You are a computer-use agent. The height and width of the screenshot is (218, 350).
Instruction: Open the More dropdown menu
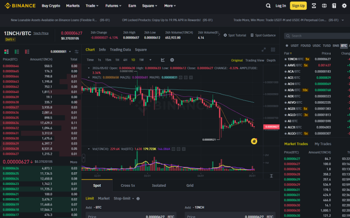(x=170, y=6)
